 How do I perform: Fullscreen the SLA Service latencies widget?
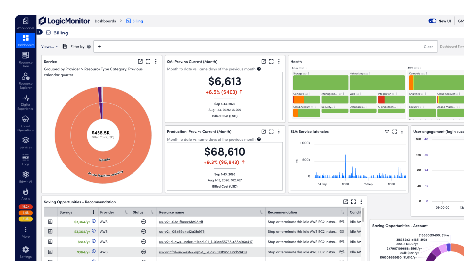pyautogui.click(x=395, y=131)
